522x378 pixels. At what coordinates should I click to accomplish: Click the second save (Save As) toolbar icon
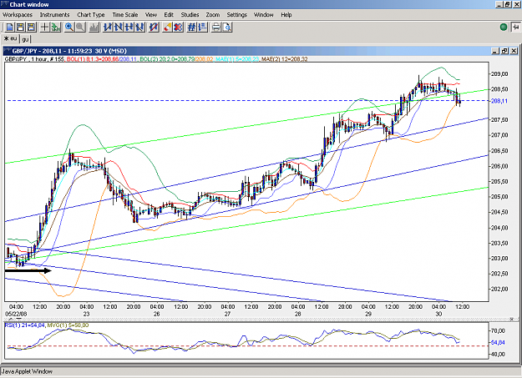31,27
